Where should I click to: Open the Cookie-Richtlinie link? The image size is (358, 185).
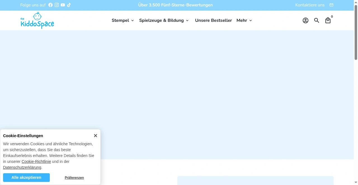pos(36,161)
